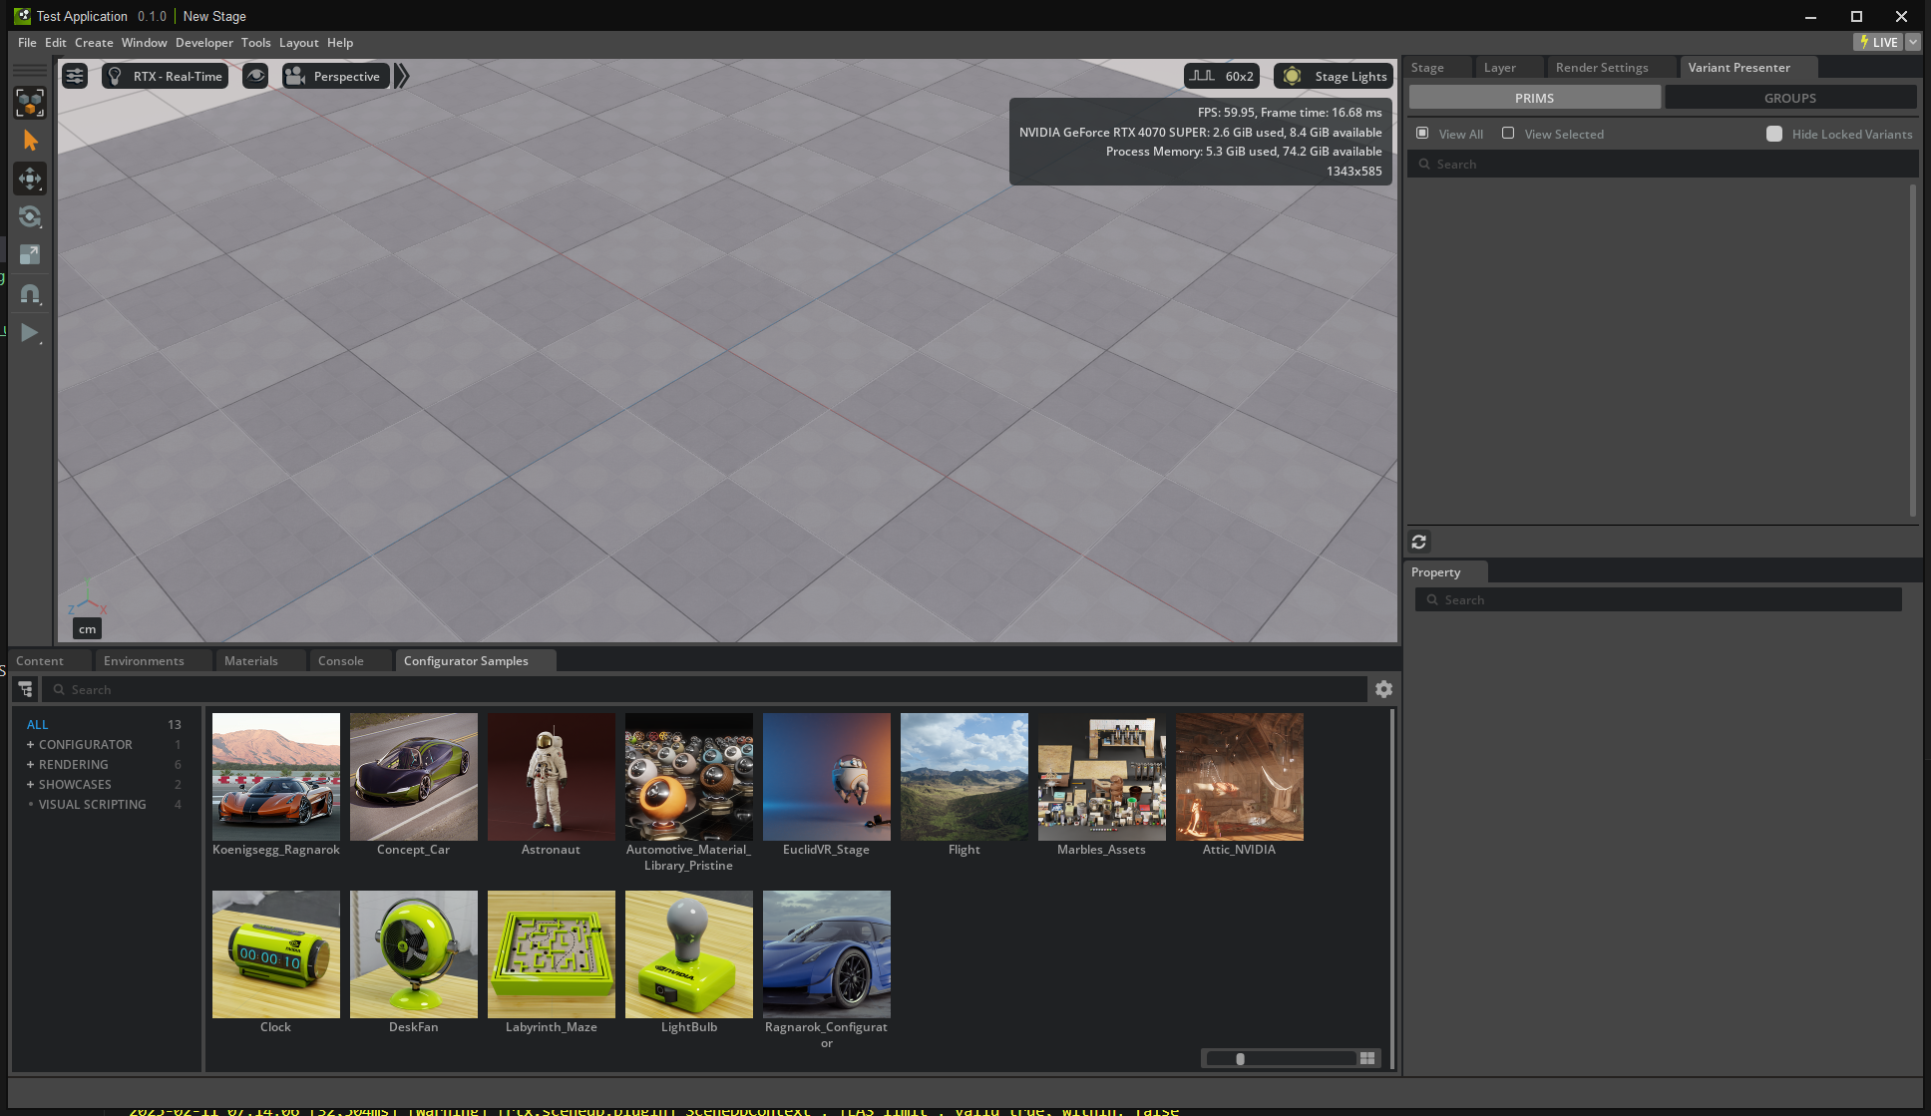Enable the View Selected radio button
This screenshot has height=1116, width=1931.
coord(1508,133)
